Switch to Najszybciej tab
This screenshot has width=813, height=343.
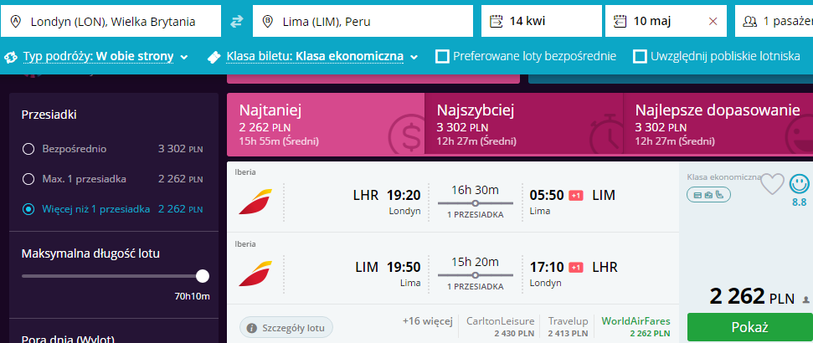click(x=523, y=125)
